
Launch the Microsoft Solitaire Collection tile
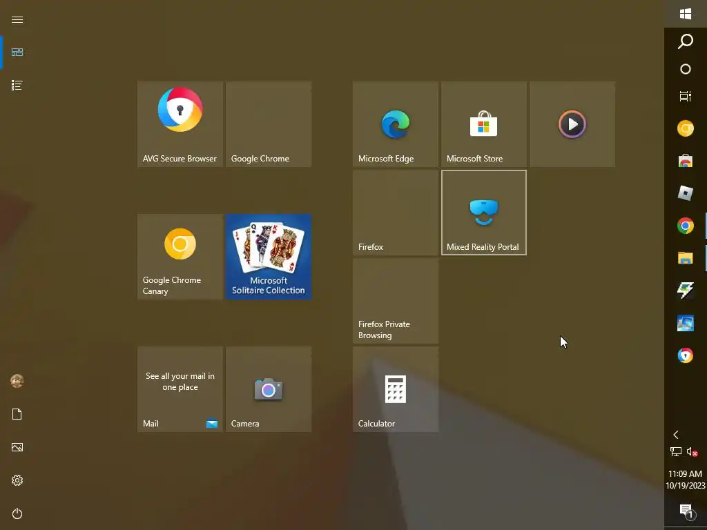(x=269, y=257)
